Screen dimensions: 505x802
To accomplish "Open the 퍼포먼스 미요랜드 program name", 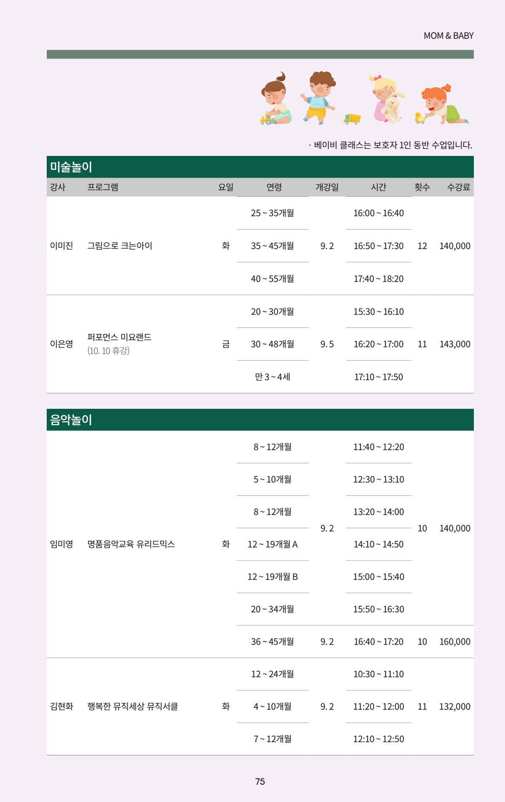I will pyautogui.click(x=119, y=337).
